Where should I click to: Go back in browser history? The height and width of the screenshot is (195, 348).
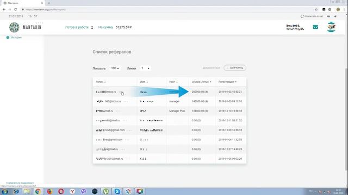4,10
